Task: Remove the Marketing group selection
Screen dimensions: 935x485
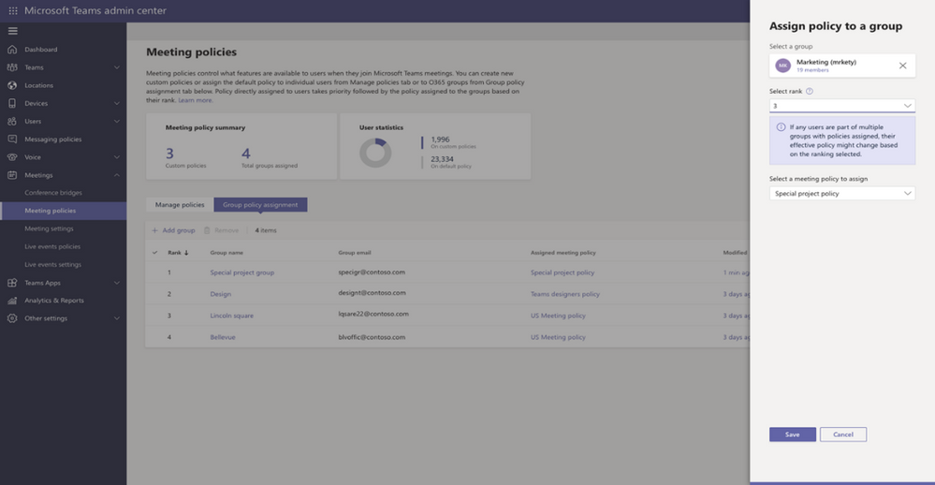Action: coord(902,66)
